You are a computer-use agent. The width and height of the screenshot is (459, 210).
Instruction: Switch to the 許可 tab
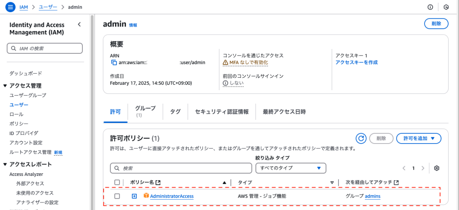point(115,112)
